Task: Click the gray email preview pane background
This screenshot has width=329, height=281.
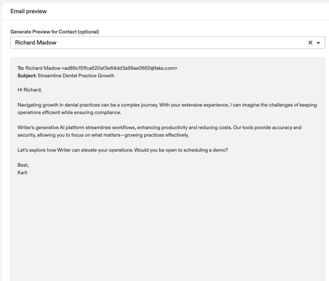Action: point(167,225)
